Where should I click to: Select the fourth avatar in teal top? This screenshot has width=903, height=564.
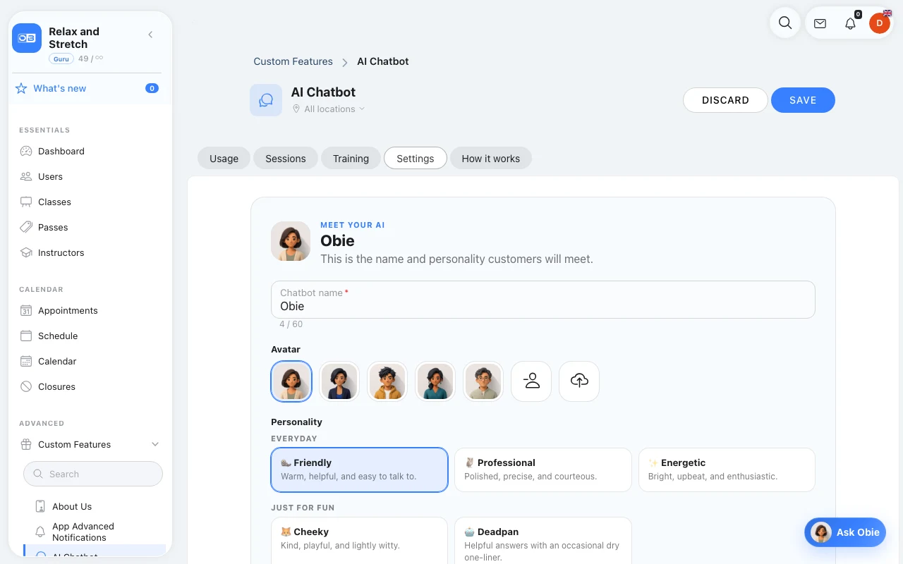point(435,381)
